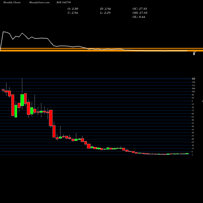Select the low value "L: 2.29"

(x=105, y=13)
